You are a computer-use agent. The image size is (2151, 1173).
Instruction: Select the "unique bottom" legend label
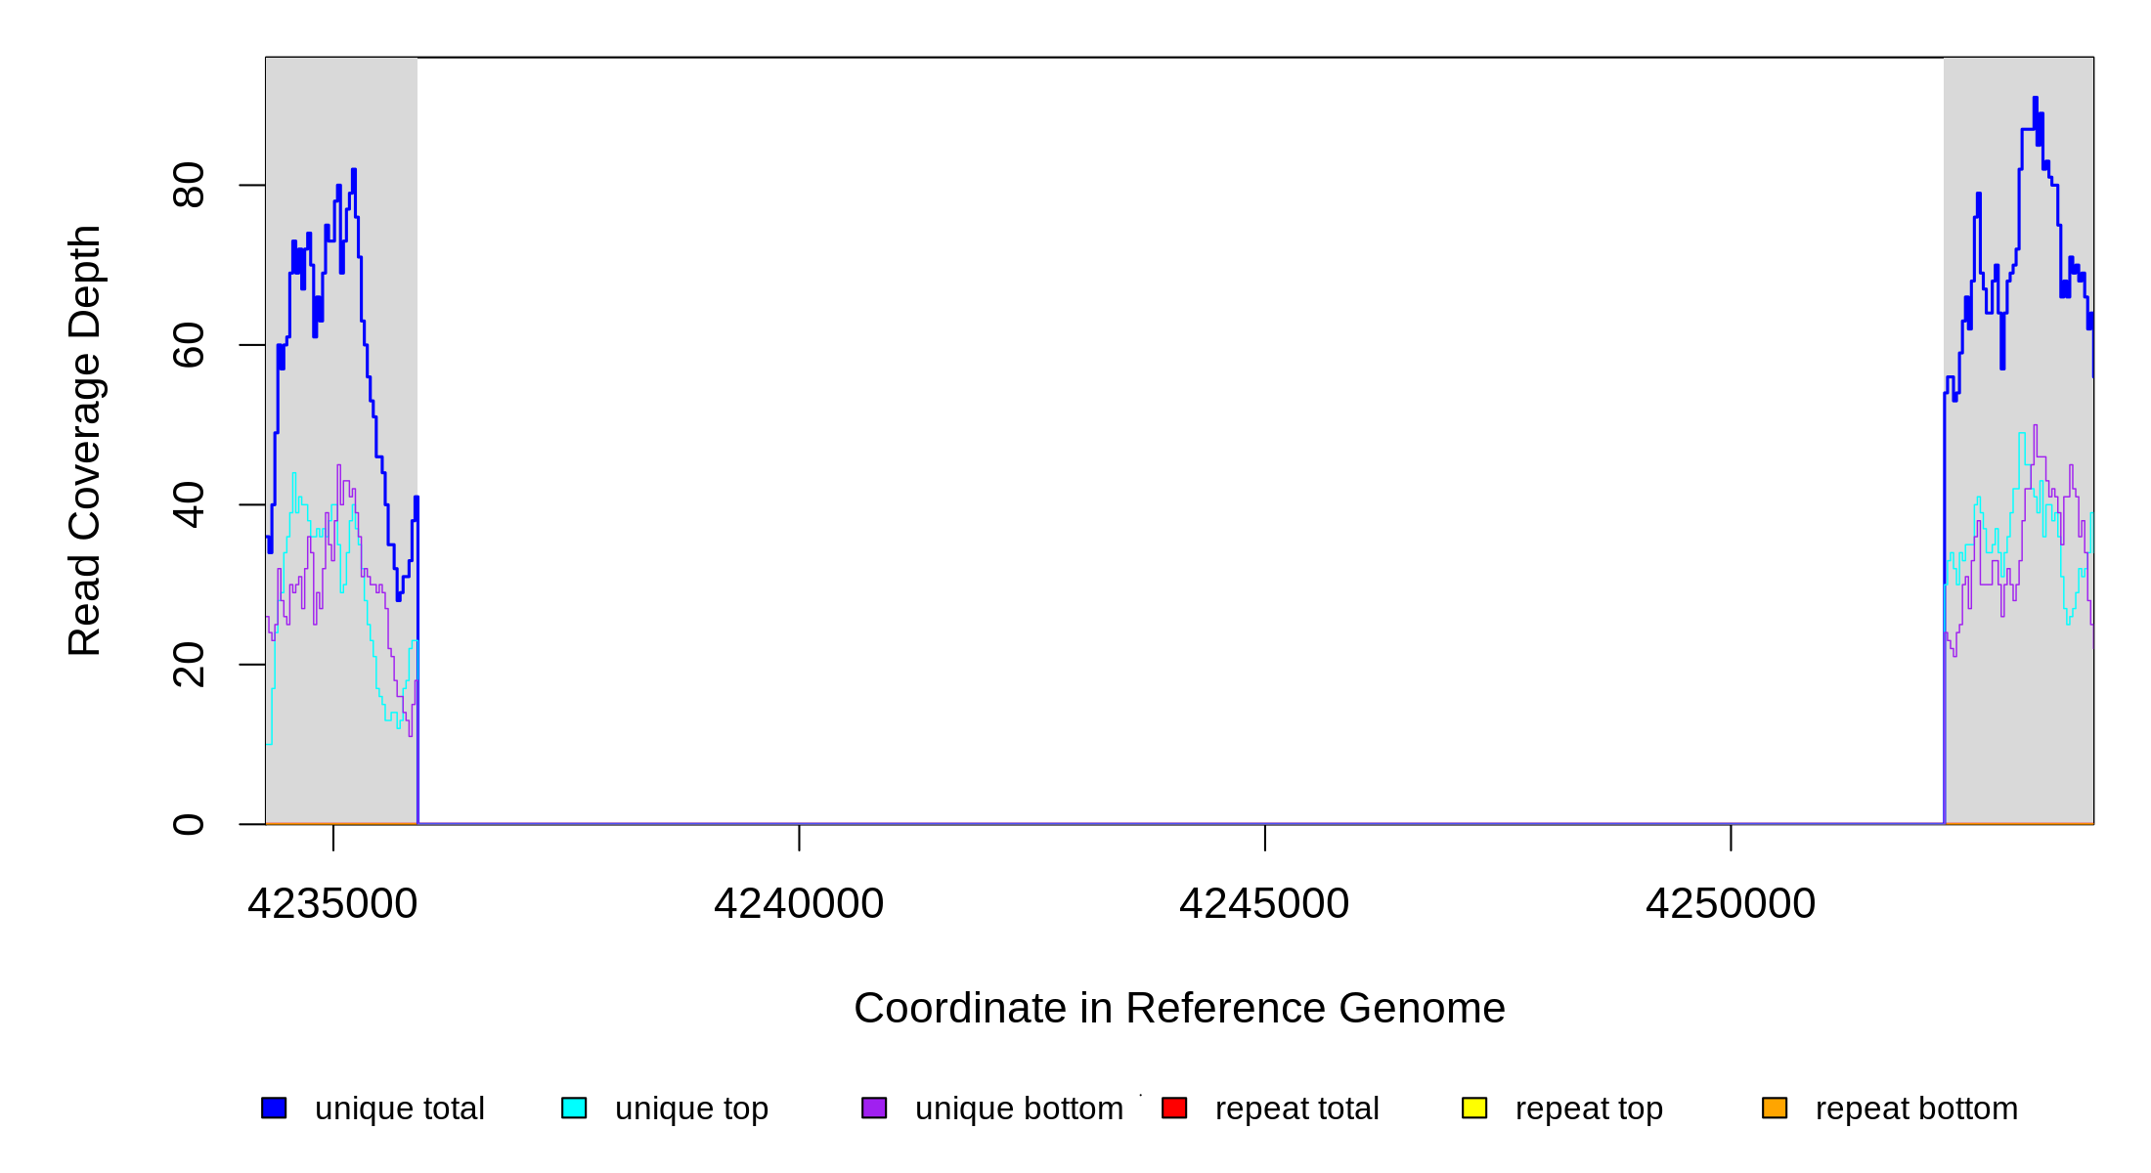coord(1019,1108)
